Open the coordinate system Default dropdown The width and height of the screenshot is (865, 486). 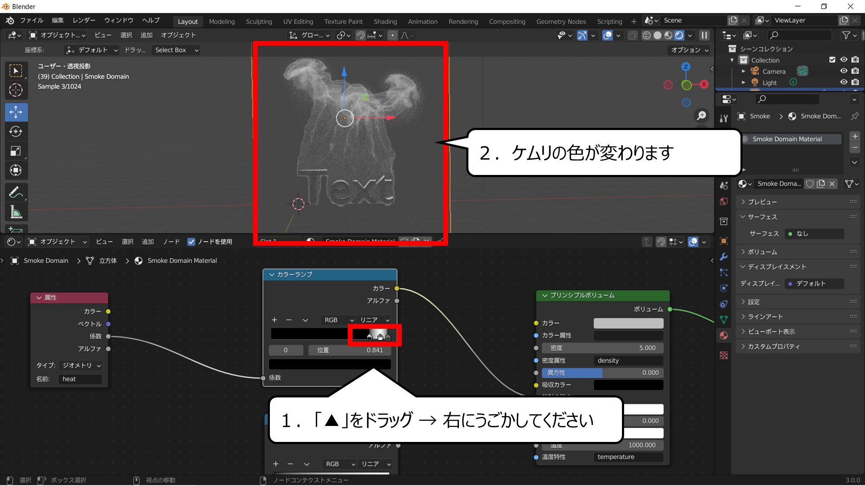tap(91, 50)
